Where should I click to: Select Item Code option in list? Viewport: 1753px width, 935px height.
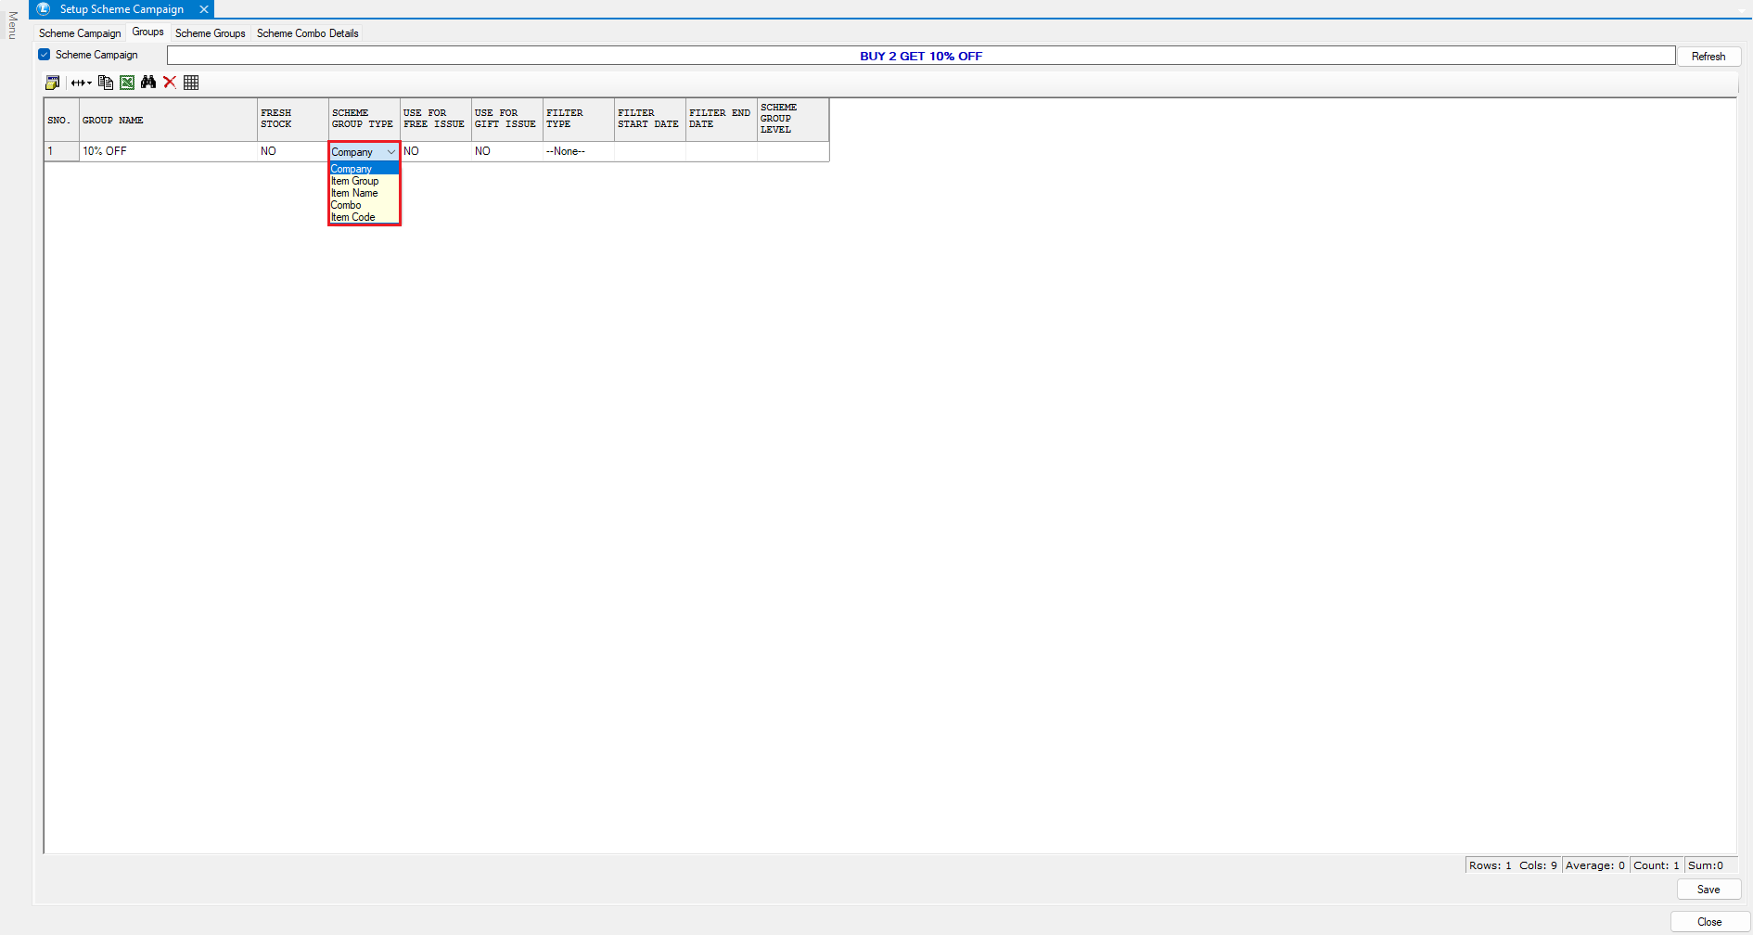[x=353, y=217]
